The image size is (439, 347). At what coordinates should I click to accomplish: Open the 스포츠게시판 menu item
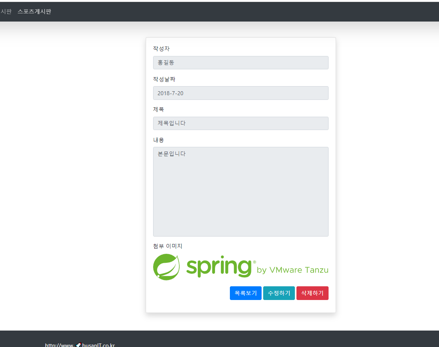coord(34,11)
